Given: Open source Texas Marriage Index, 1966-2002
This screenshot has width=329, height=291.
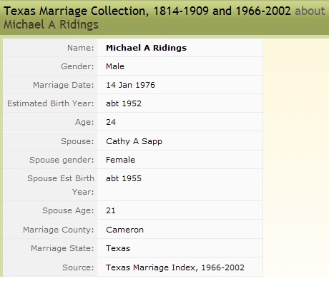Looking at the screenshot, I should point(175,267).
